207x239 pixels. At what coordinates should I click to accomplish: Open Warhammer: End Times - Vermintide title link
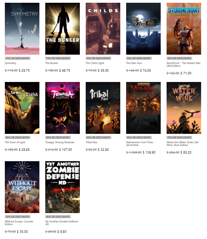(140, 144)
